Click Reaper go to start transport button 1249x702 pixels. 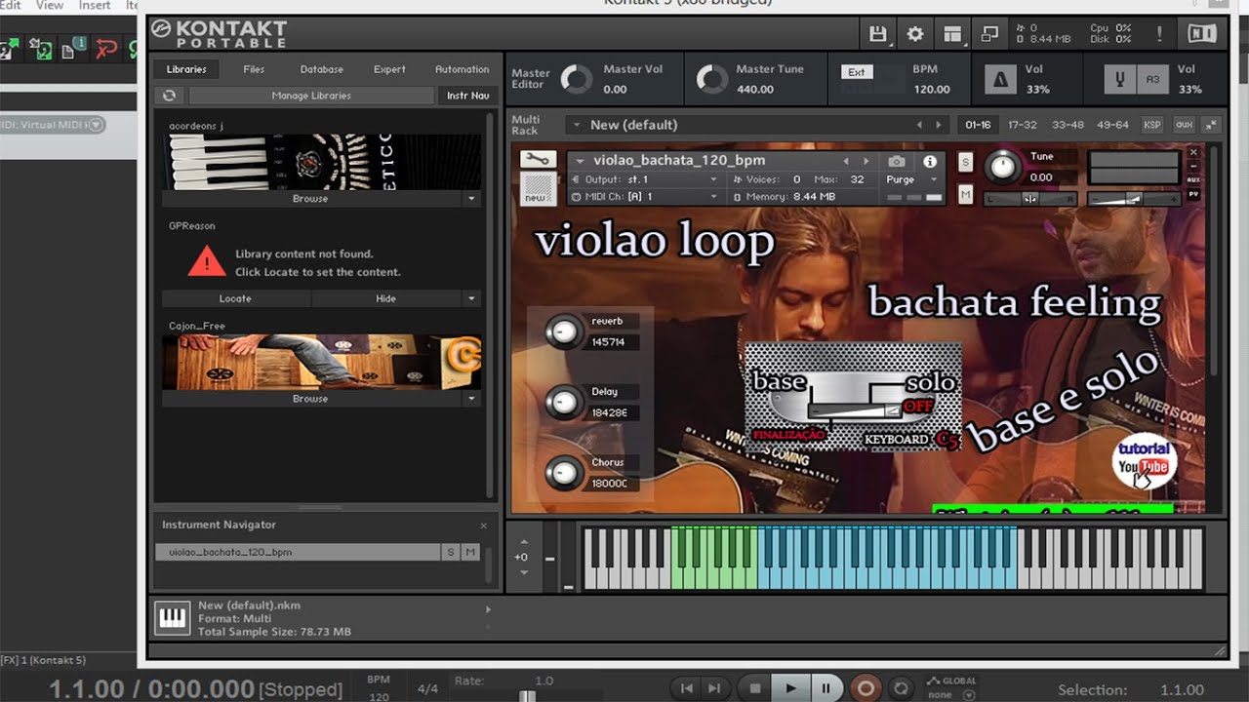tap(687, 688)
